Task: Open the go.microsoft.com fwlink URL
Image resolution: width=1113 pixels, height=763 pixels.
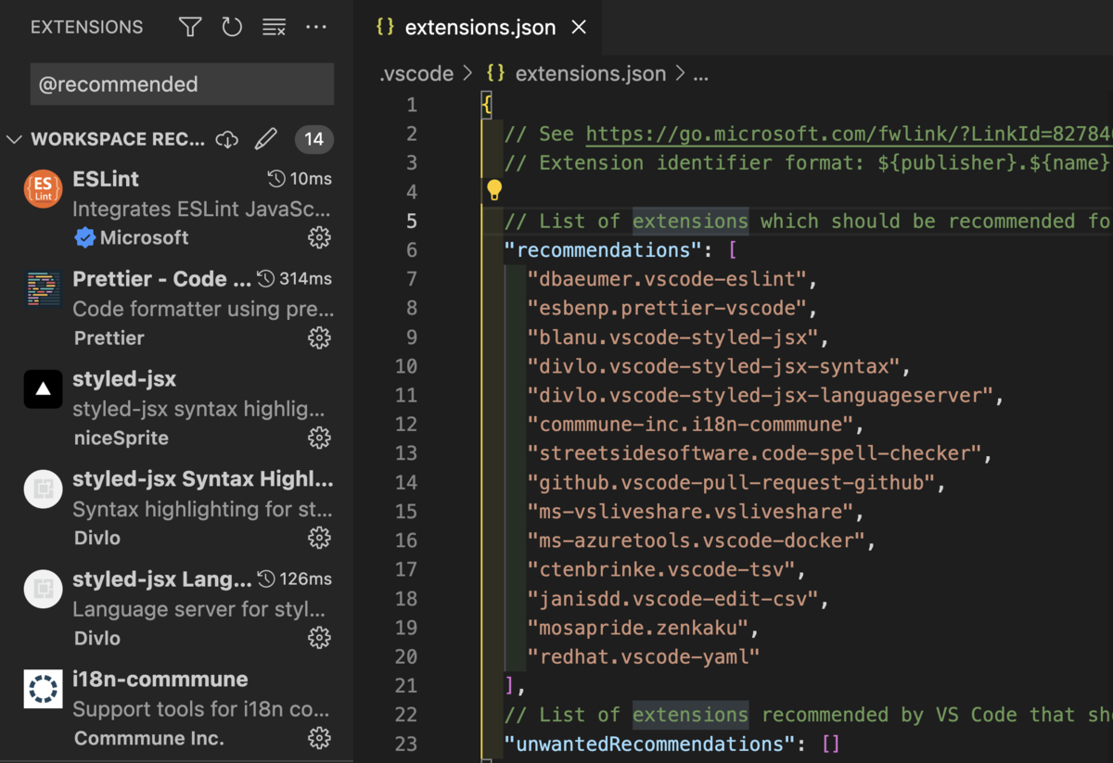Action: click(849, 134)
